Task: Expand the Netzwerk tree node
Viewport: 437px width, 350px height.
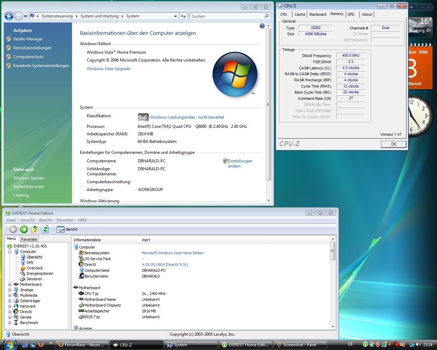Action: pos(10,306)
